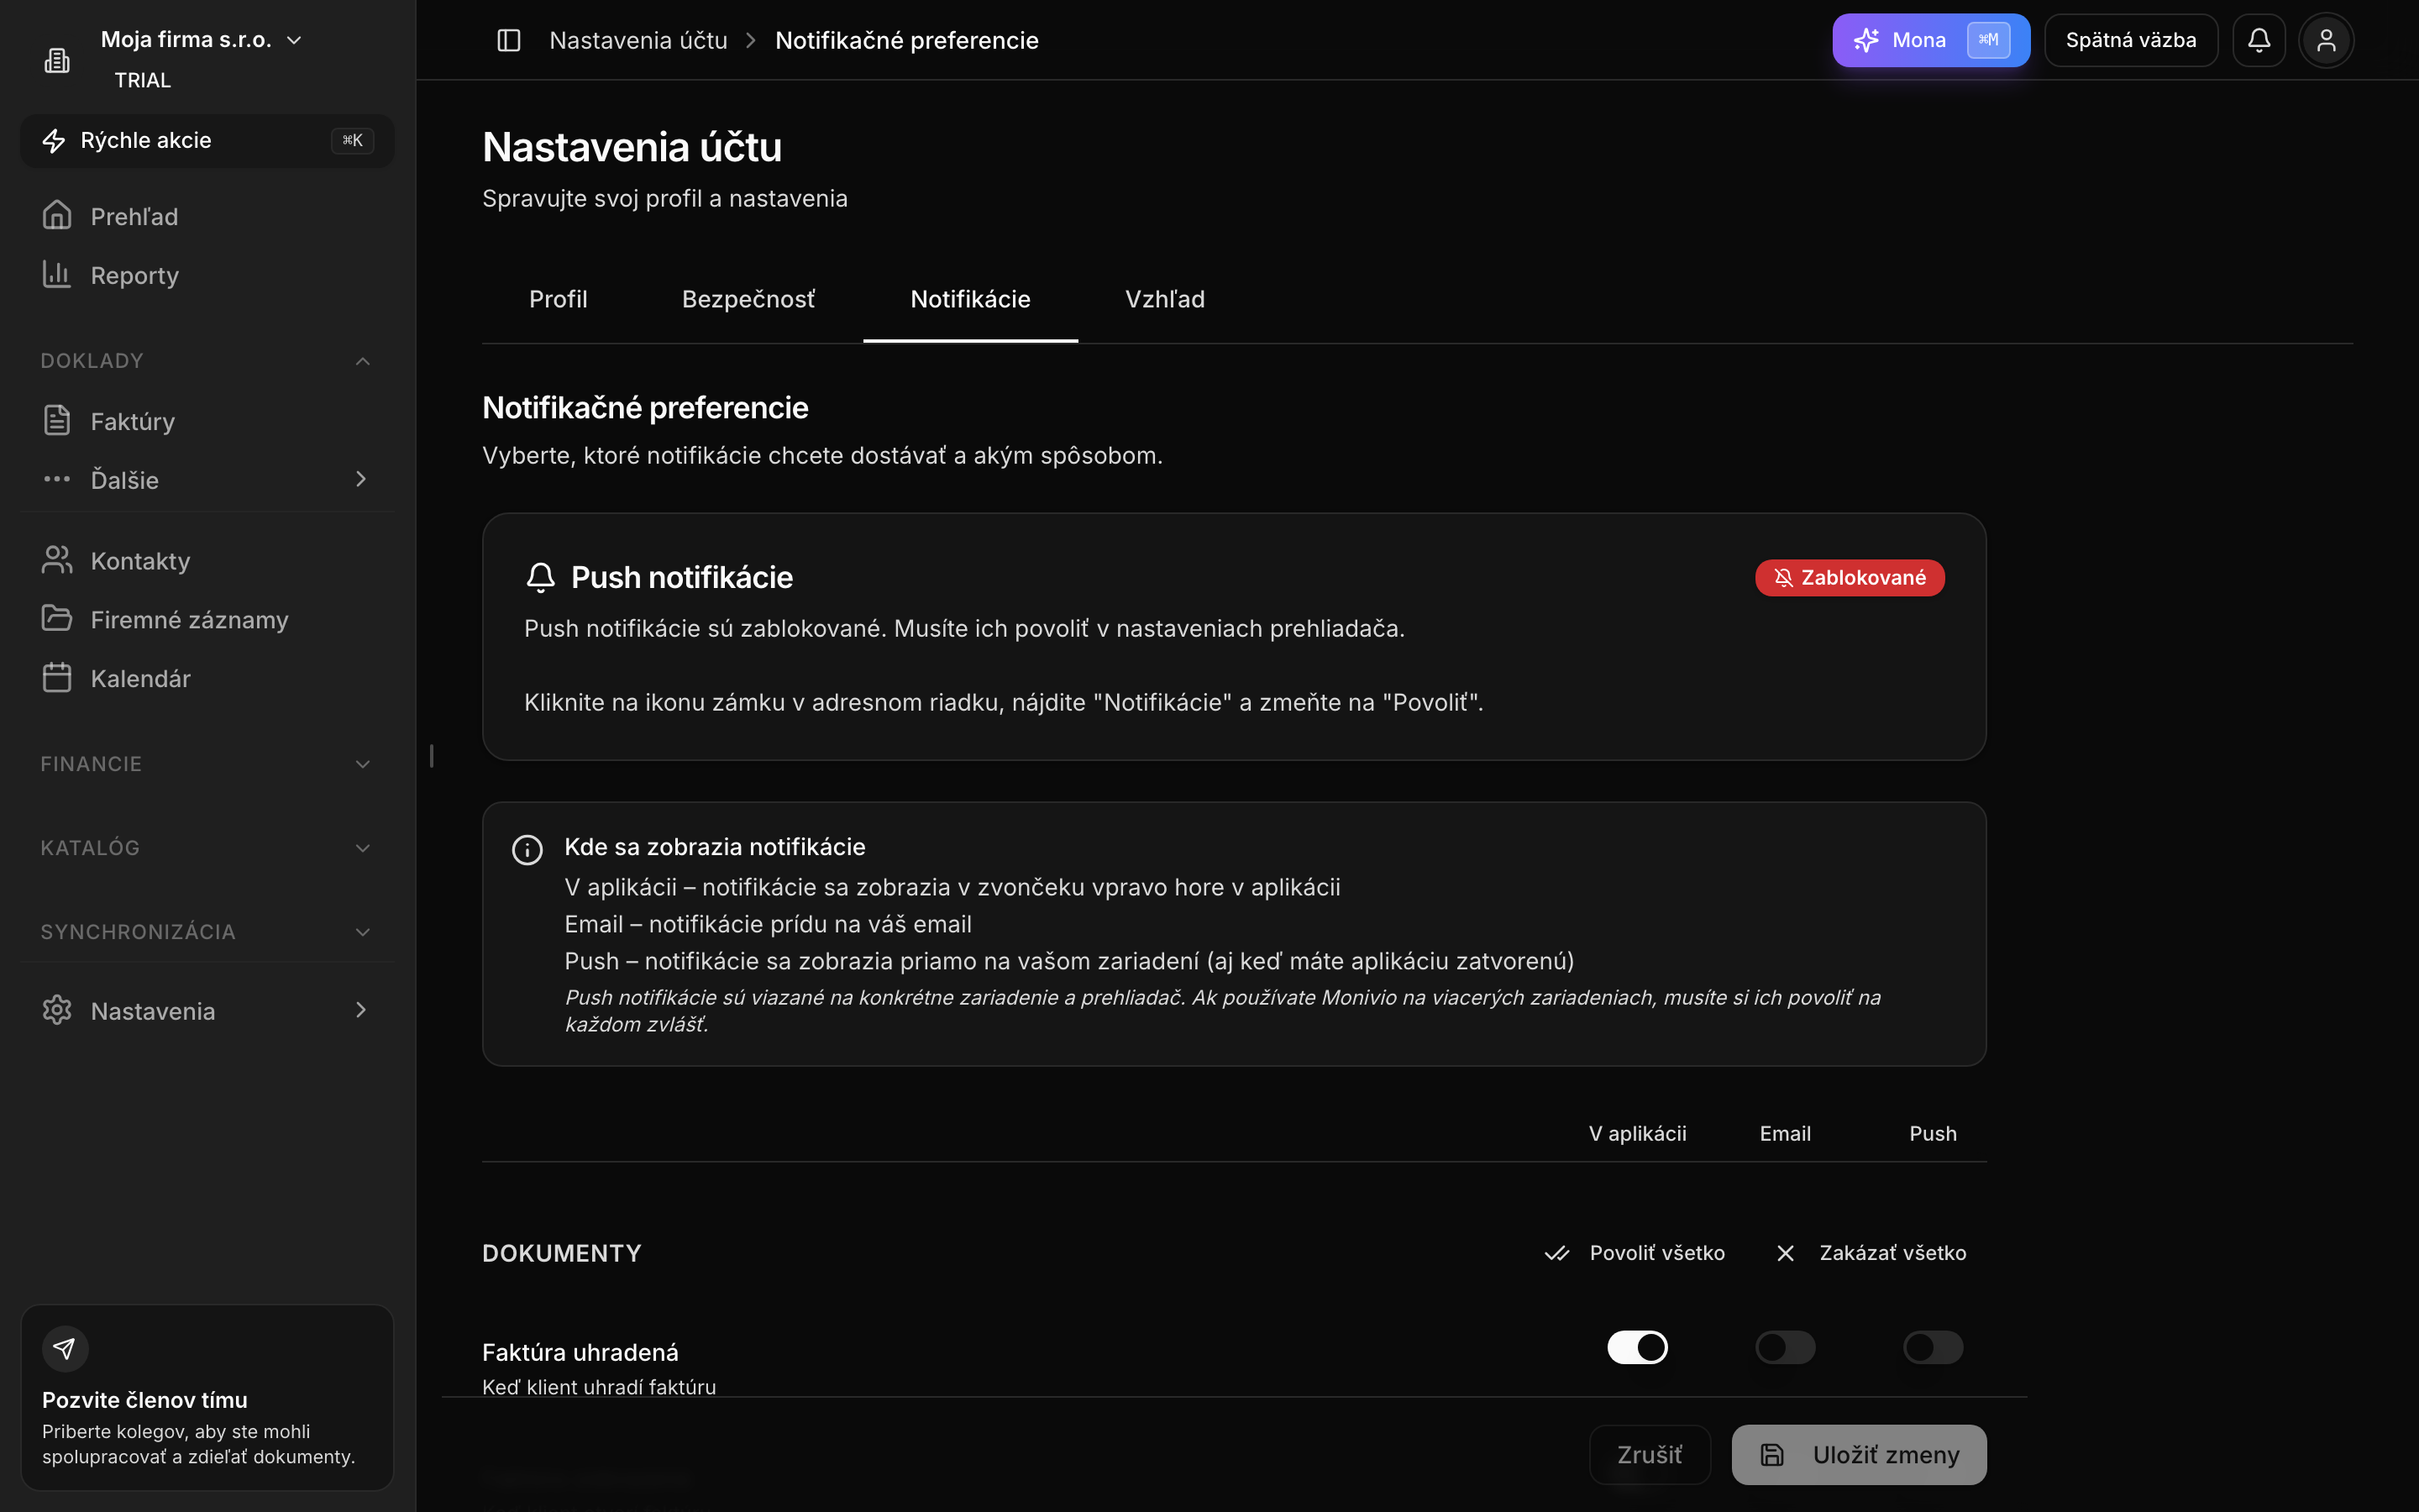Toggle Faktúra uhradená email notification switch

pos(1785,1347)
